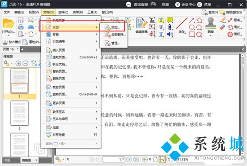
Task: Add a new document tab with plus
Action: tap(22, 49)
